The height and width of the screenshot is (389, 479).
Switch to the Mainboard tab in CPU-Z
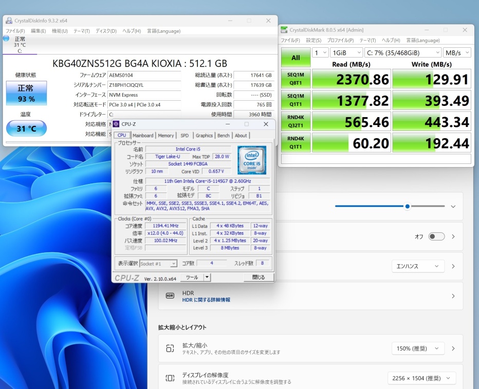pos(143,136)
